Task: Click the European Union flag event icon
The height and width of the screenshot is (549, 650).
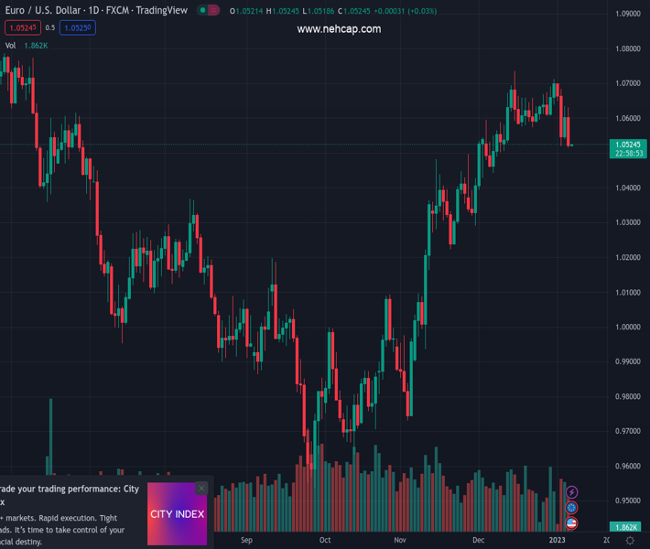Action: (572, 508)
